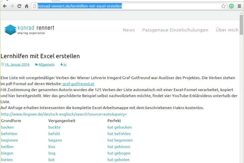Viewport: 244px width, 163px height.
Task: Click the past tense link bot
Action: click(52, 159)
